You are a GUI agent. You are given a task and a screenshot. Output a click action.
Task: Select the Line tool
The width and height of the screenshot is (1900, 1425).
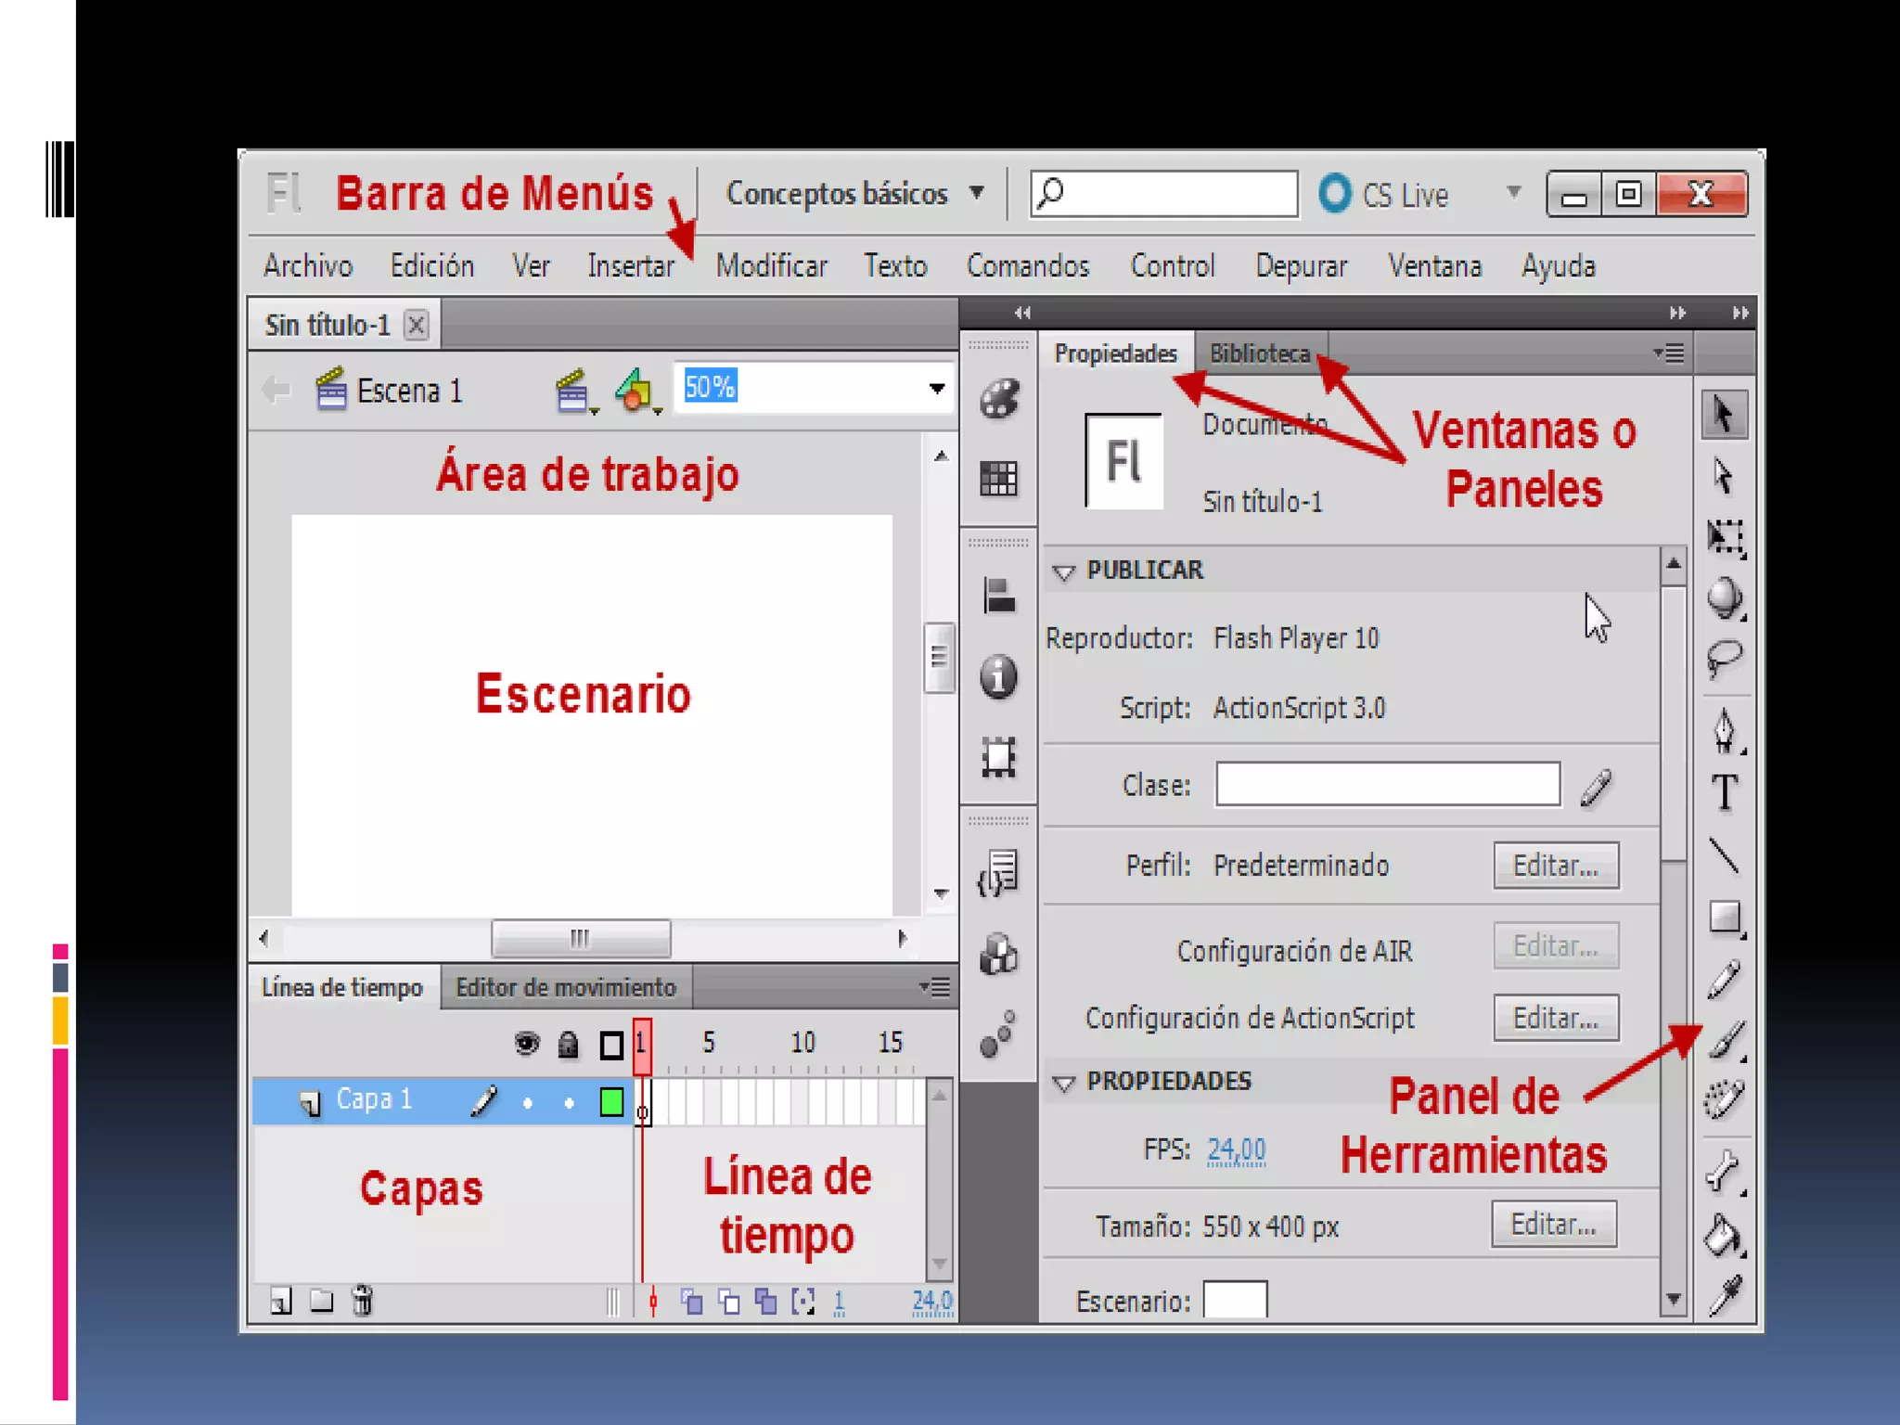pos(1724,855)
